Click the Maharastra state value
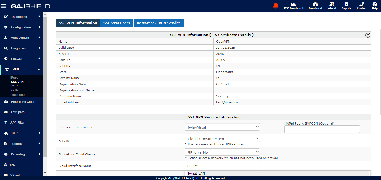This screenshot has width=381, height=180. point(225,72)
